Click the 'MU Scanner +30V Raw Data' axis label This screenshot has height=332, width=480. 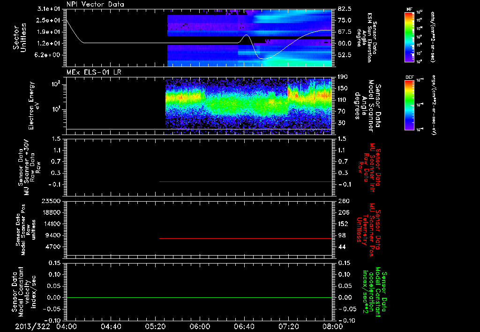pyautogui.click(x=30, y=167)
